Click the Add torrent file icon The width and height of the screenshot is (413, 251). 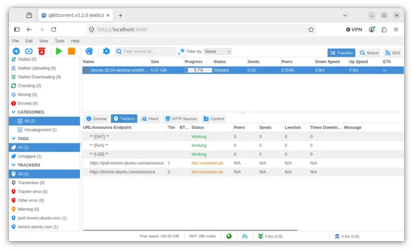(x=16, y=51)
